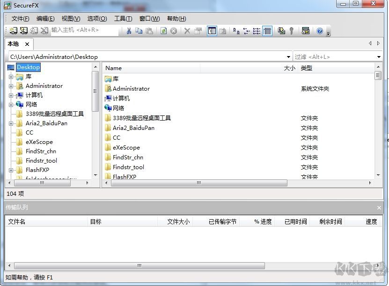Click the 过滤 filter field
The height and width of the screenshot is (286, 389).
(x=334, y=57)
